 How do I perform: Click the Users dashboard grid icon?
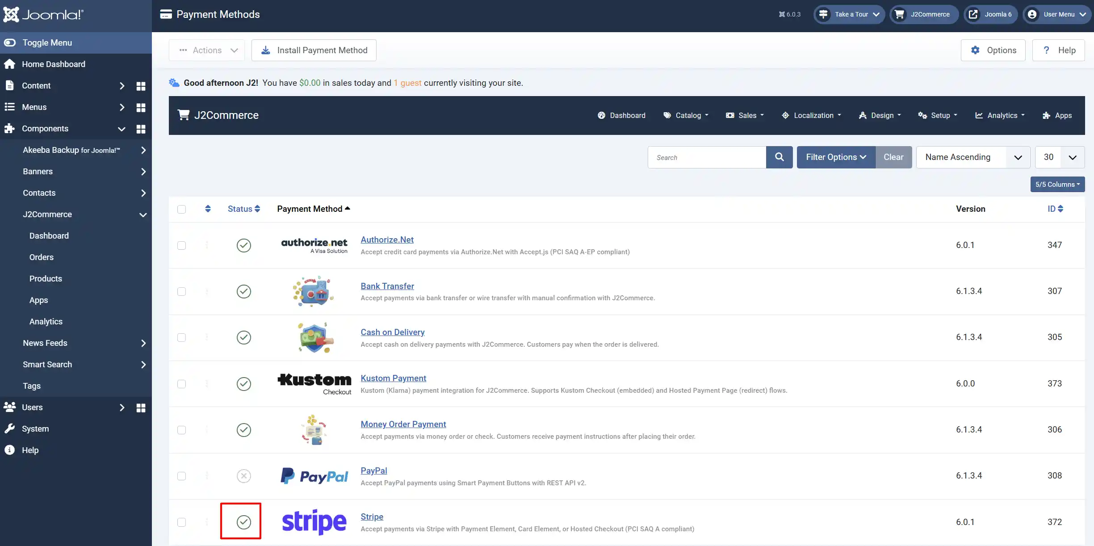pyautogui.click(x=141, y=408)
